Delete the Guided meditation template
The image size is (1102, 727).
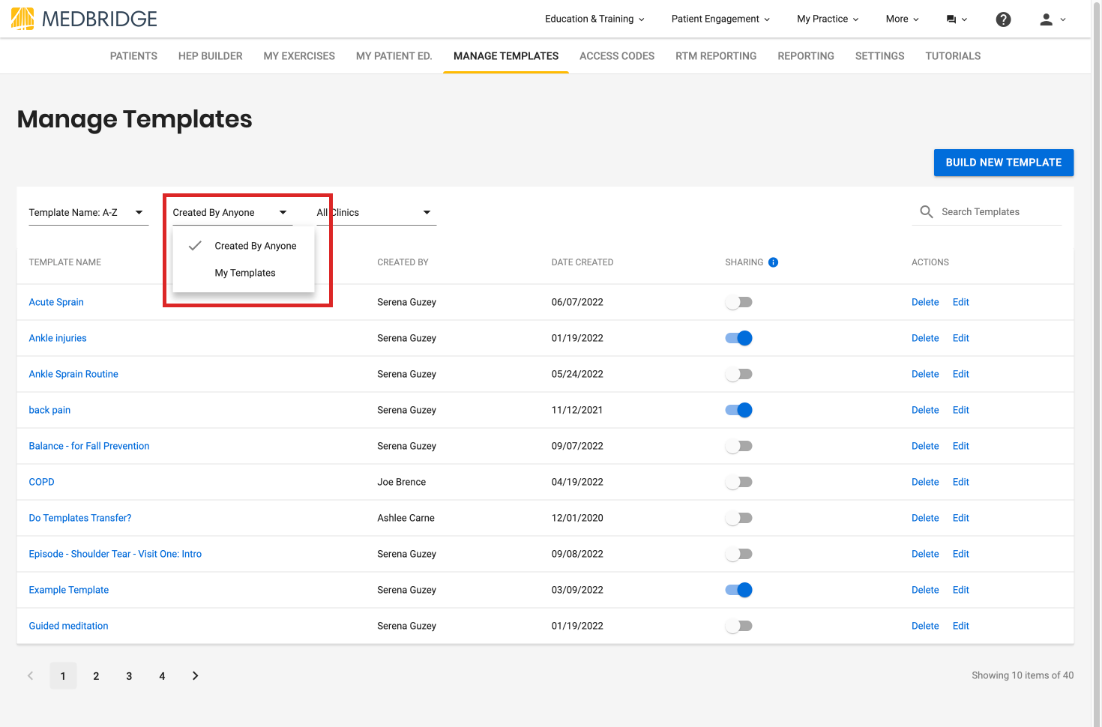pyautogui.click(x=925, y=626)
